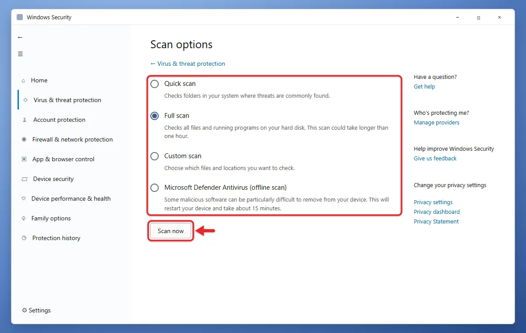Click the Device performance & health heart icon
This screenshot has height=333, width=526.
coord(24,198)
